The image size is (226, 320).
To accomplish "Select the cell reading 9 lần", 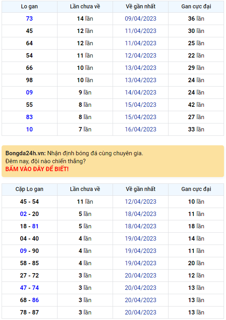I will tap(85, 93).
